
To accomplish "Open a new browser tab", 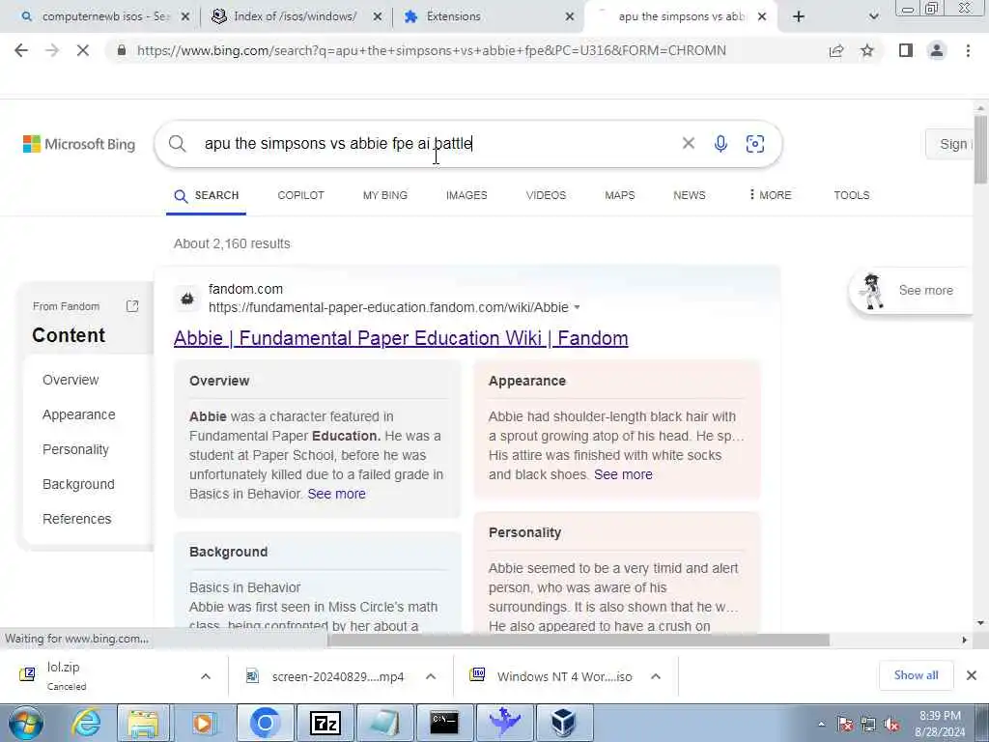I will [799, 16].
